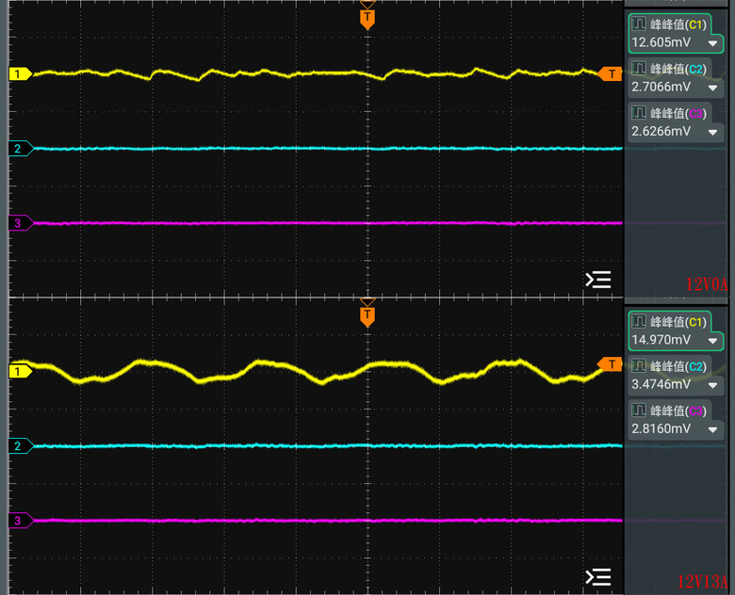The height and width of the screenshot is (595, 735).
Task: Click waveform icon of C3 2.8160mV measurement
Action: point(639,410)
